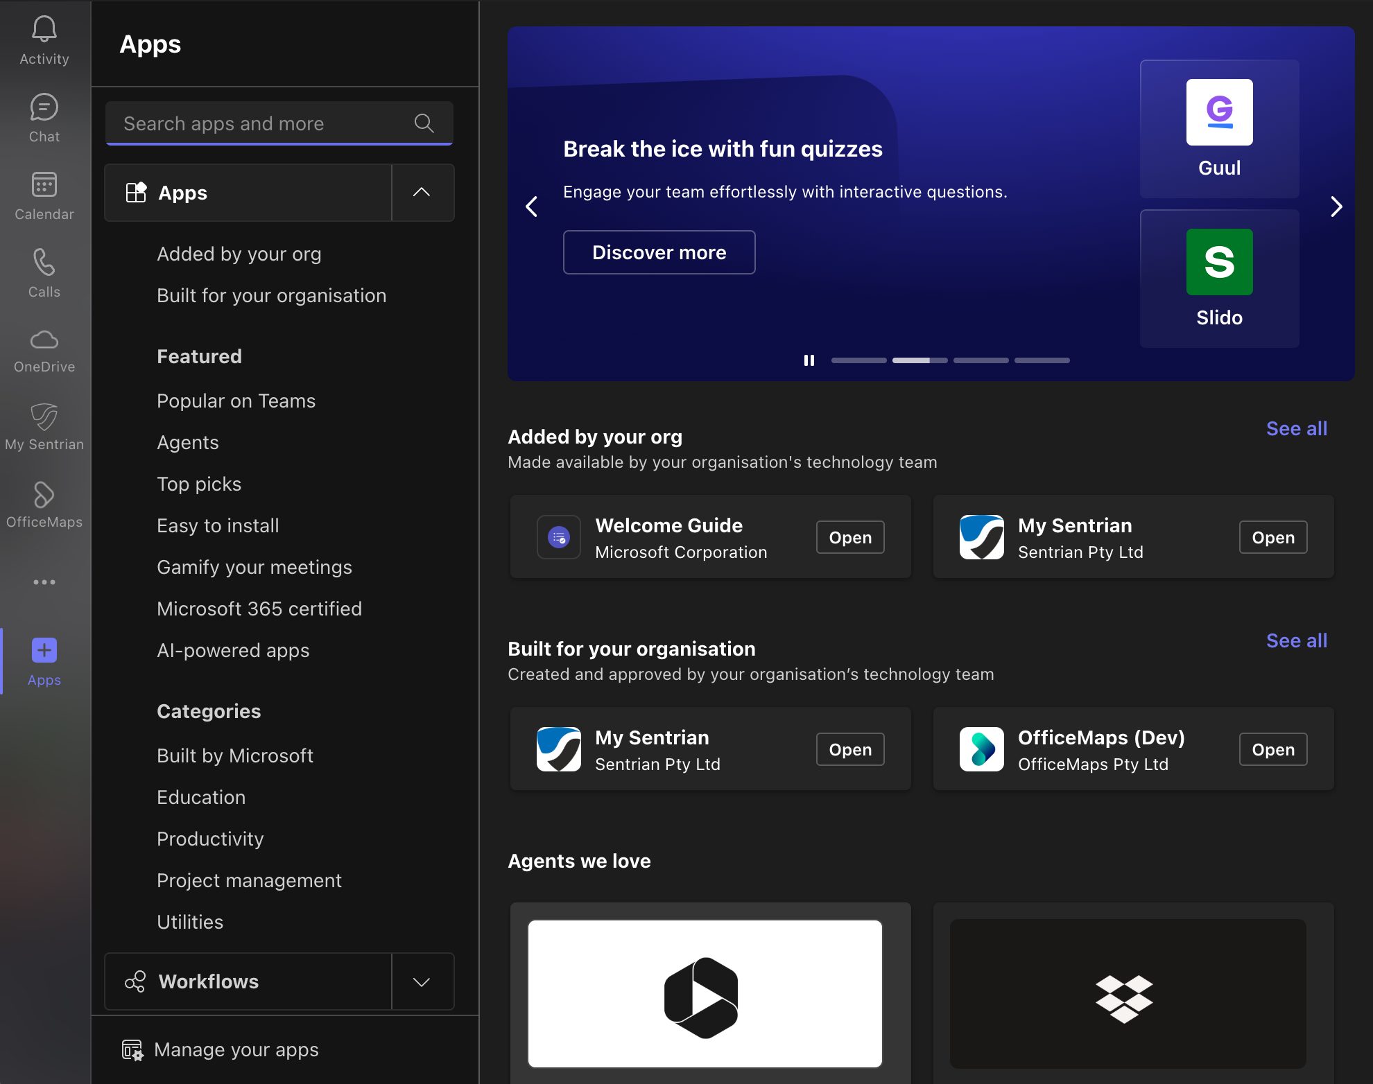Click Manage your apps link
1373x1084 pixels.
click(x=236, y=1050)
